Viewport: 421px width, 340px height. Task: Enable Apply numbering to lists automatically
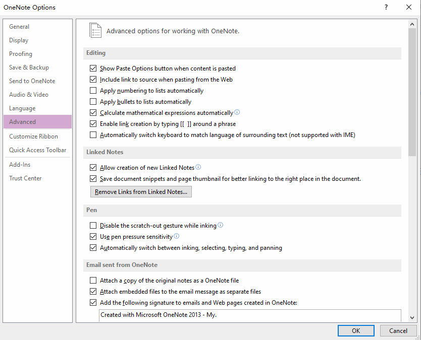[93, 91]
